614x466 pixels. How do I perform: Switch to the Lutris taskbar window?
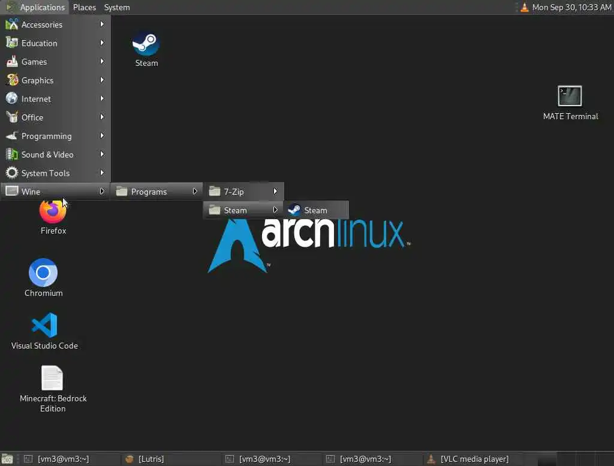pos(170,459)
